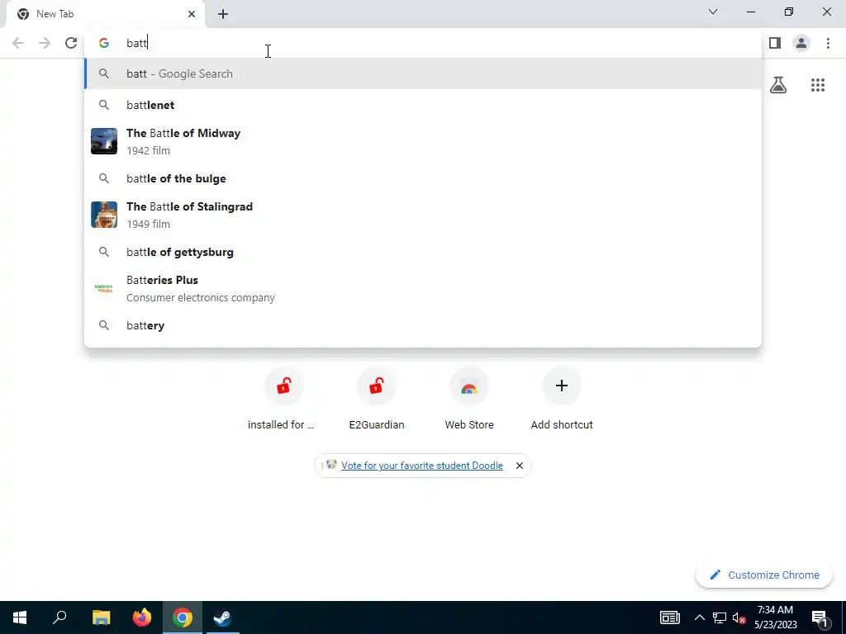This screenshot has height=634, width=846.
Task: Open the profile avatar menu
Action: (801, 43)
